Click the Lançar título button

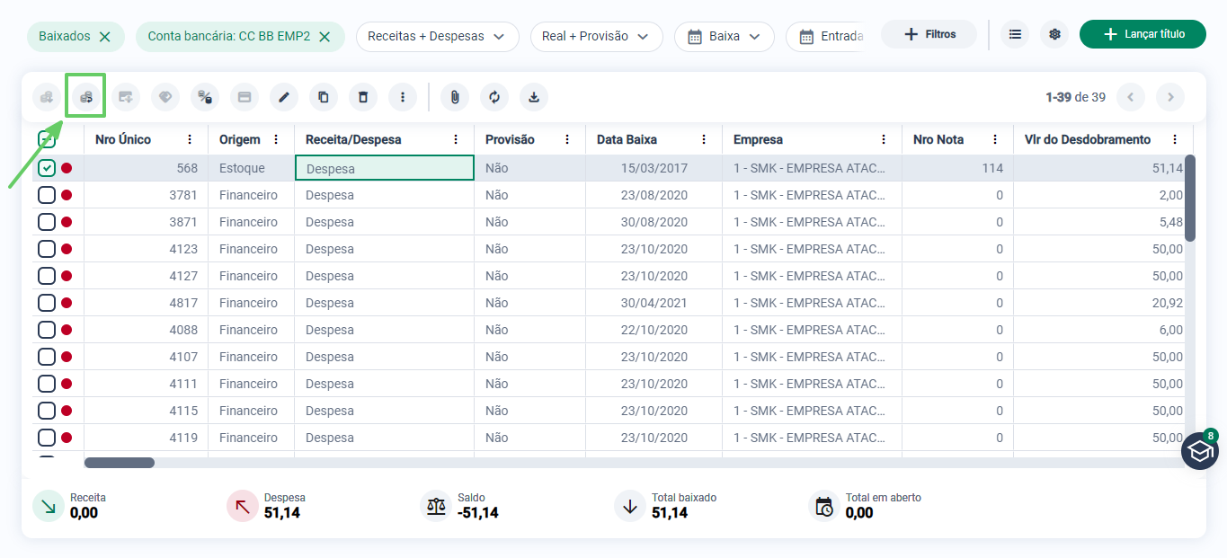pos(1143,34)
